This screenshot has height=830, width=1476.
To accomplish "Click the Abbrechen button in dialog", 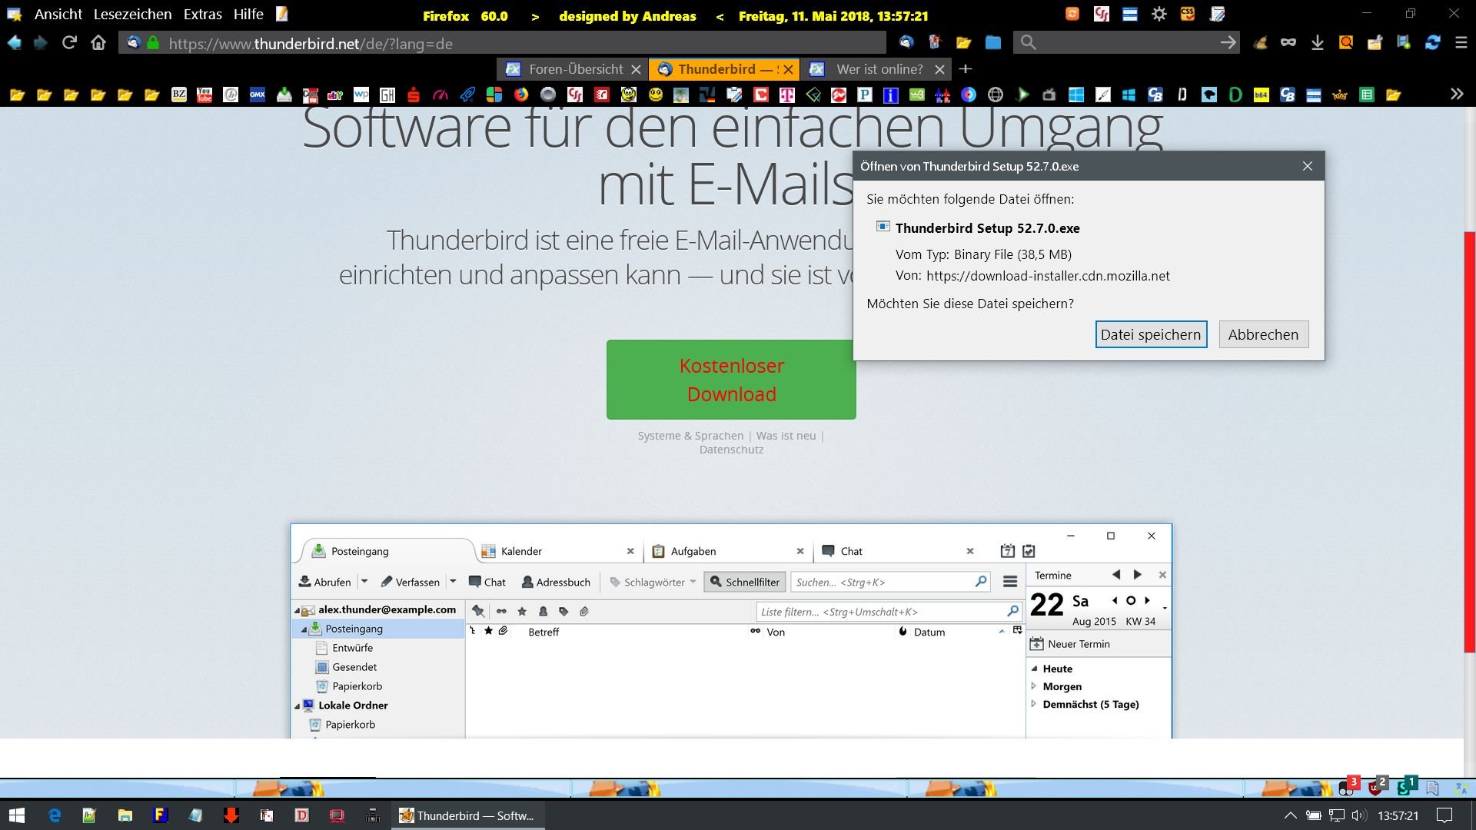I will (1263, 334).
